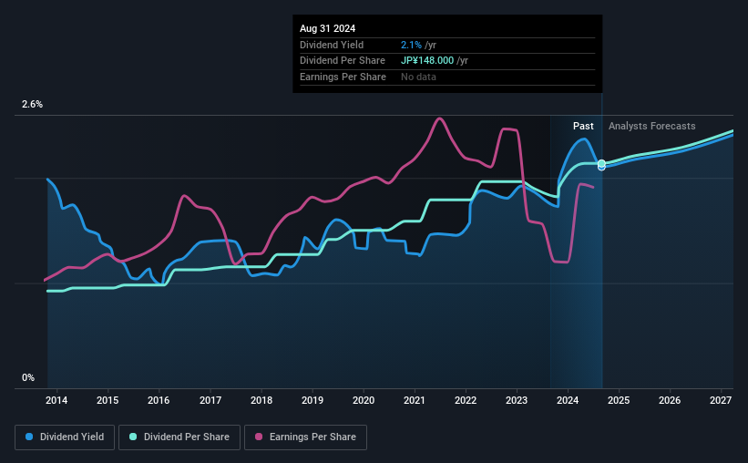Click the 2.1% Dividend Yield tooltip value
This screenshot has height=463, width=748.
click(x=411, y=45)
